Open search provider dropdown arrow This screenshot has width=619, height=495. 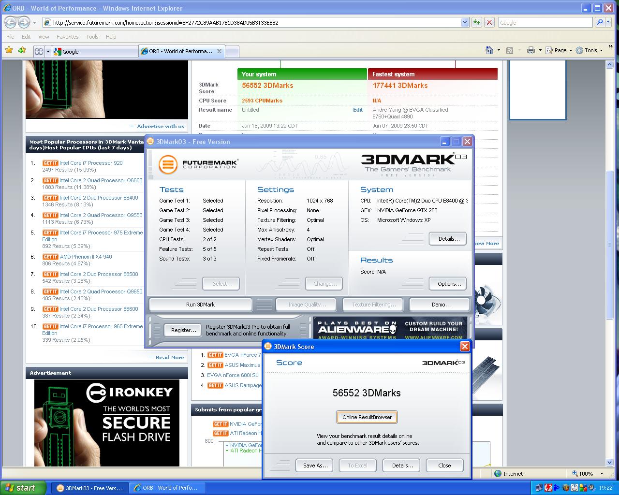(609, 22)
